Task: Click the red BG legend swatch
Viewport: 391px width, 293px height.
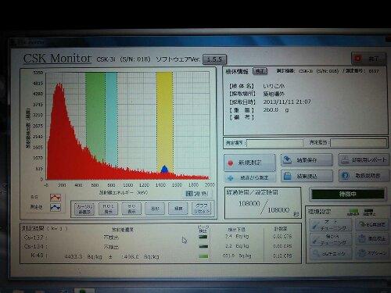Action: (x=56, y=198)
